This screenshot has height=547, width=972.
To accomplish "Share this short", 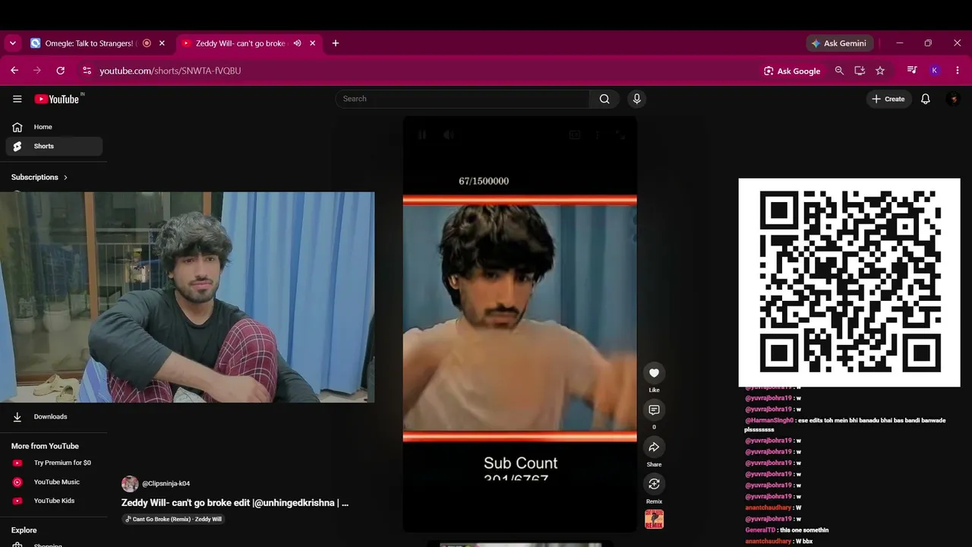I will [654, 447].
